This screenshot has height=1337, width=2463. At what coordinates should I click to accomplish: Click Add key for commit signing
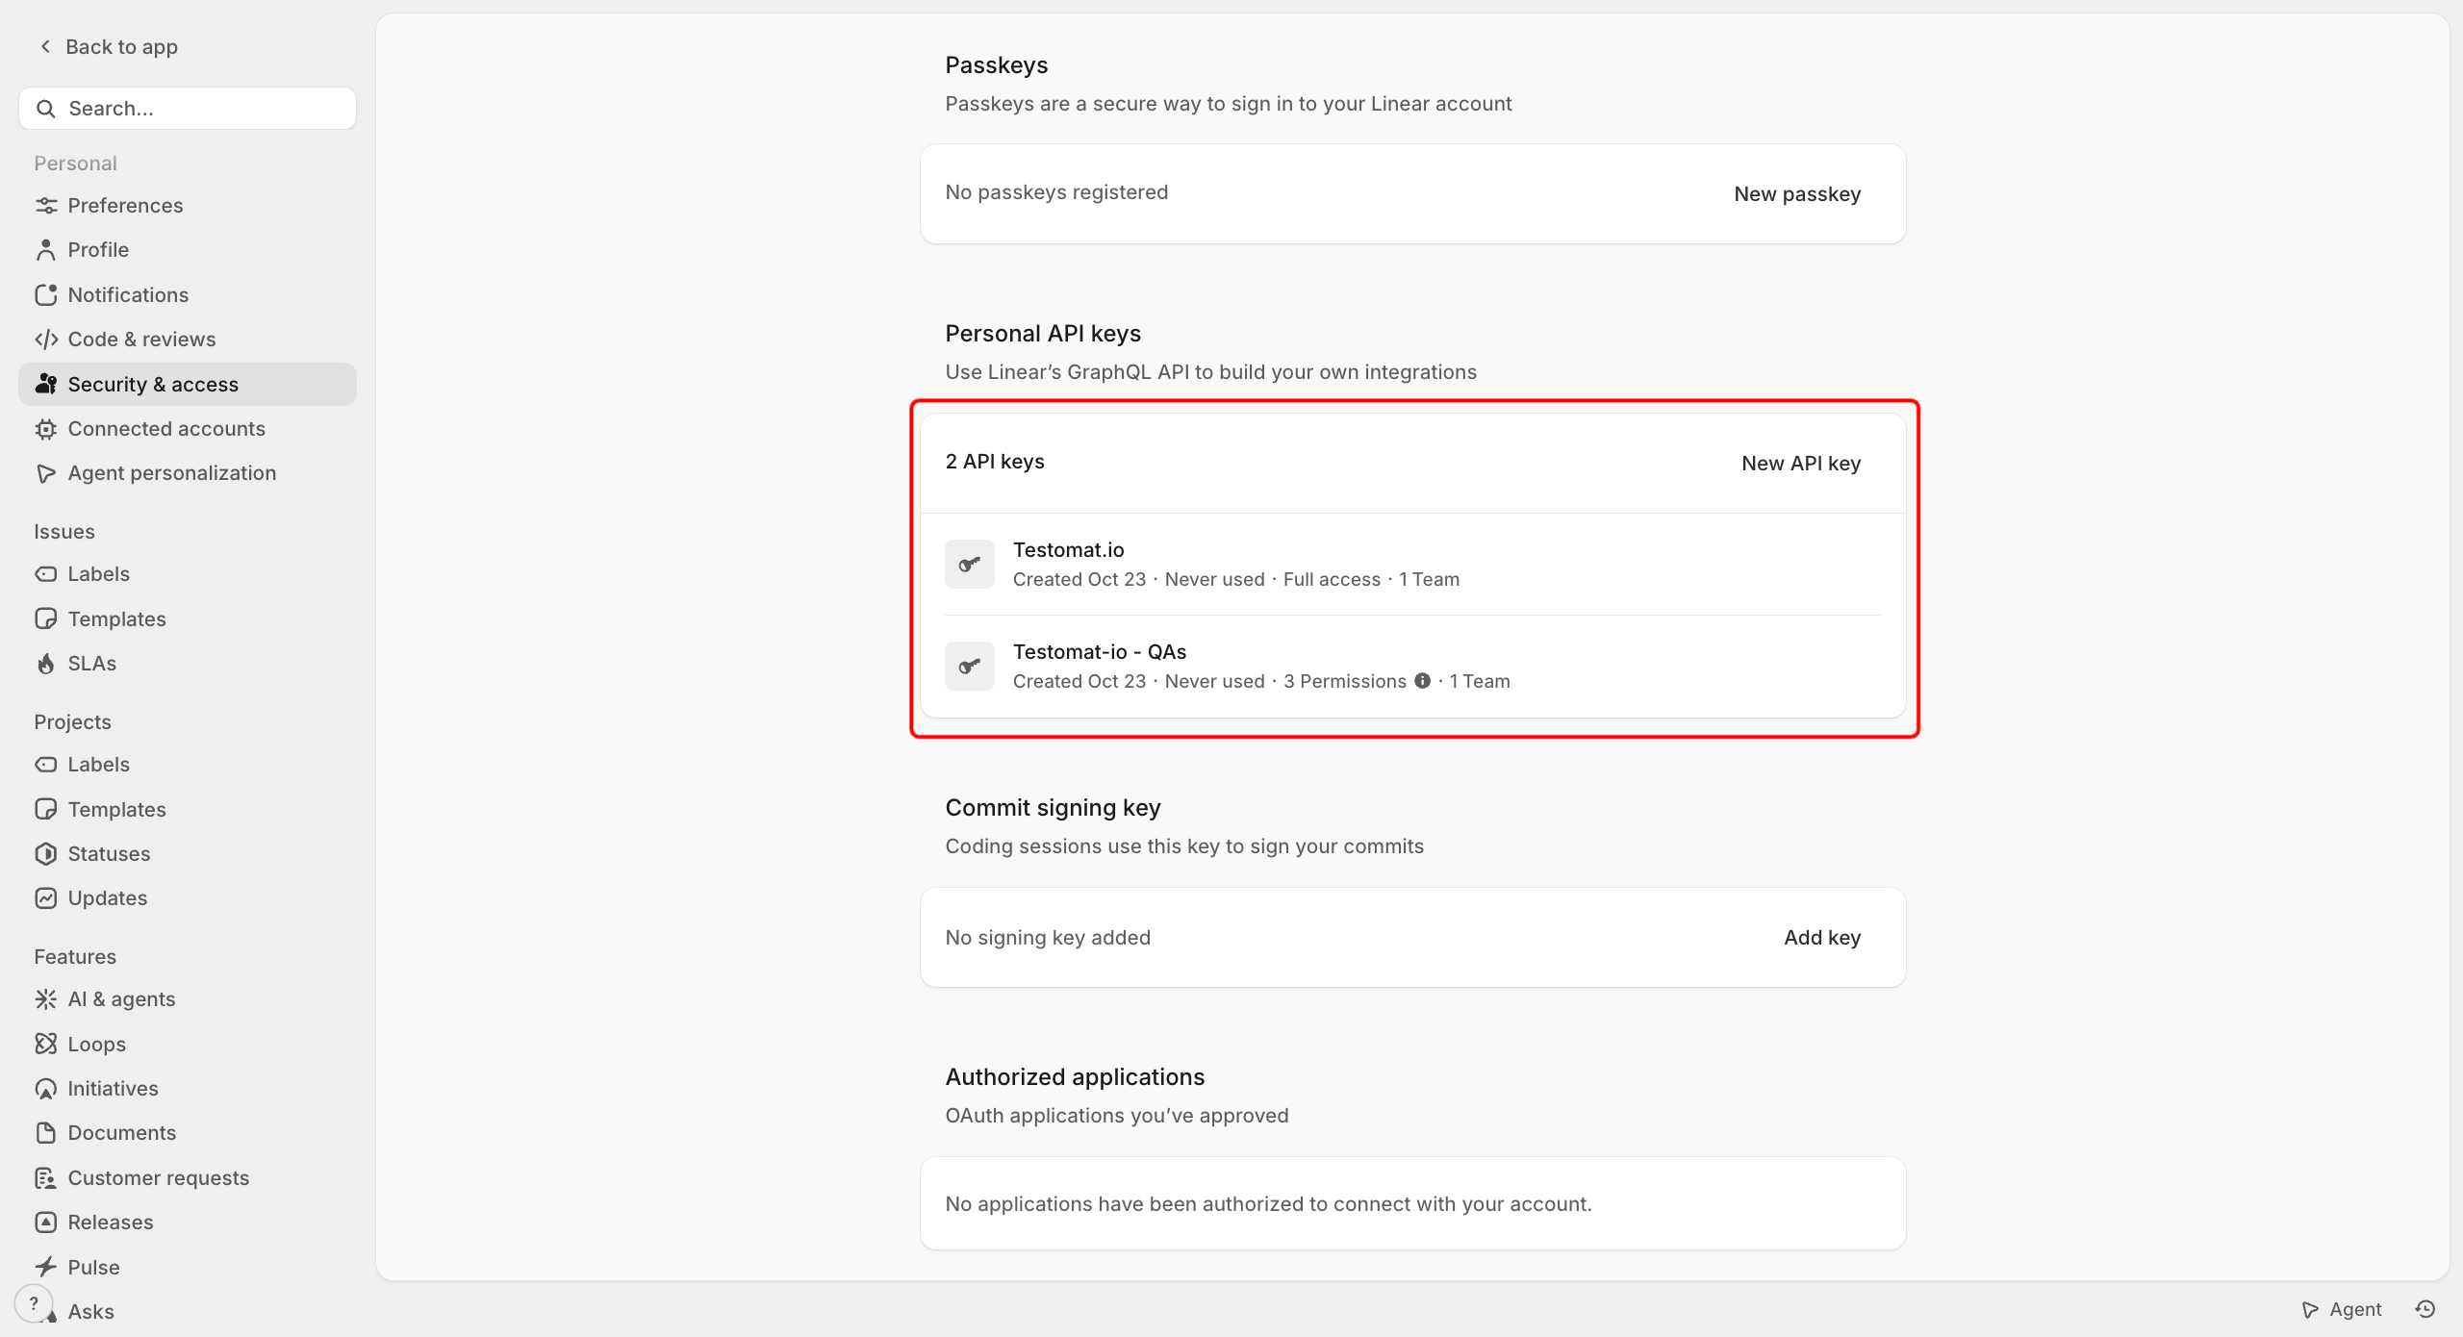pyautogui.click(x=1822, y=938)
